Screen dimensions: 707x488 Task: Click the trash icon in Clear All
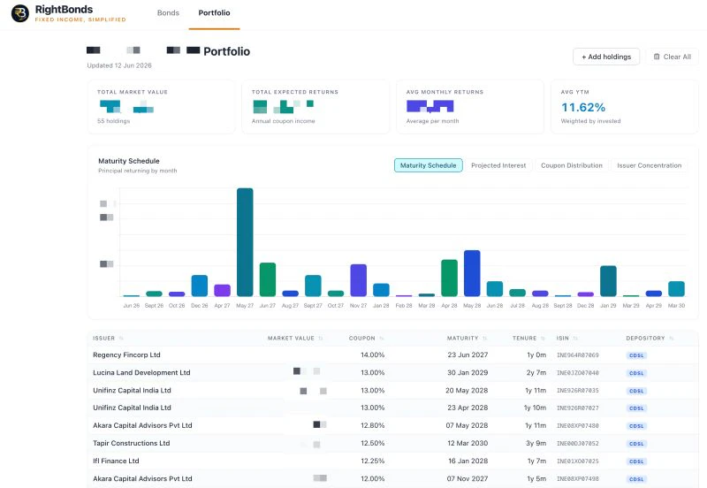(657, 57)
